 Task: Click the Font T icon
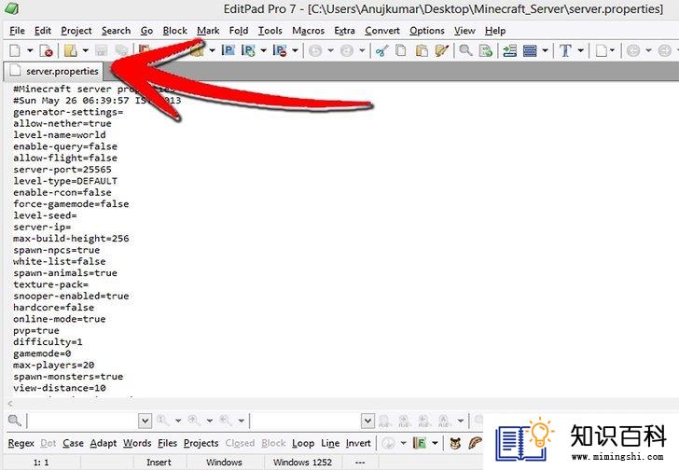click(565, 50)
